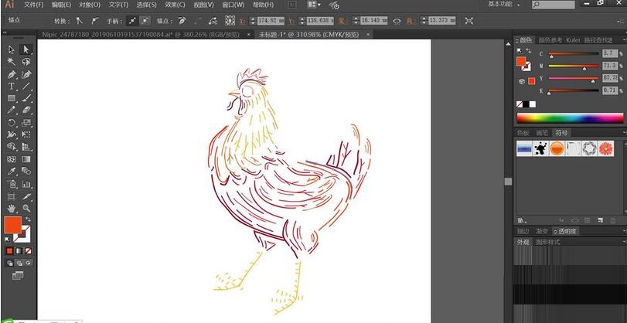Open the 文件(F) menu
Screen dimensions: 627x323
(33, 5)
